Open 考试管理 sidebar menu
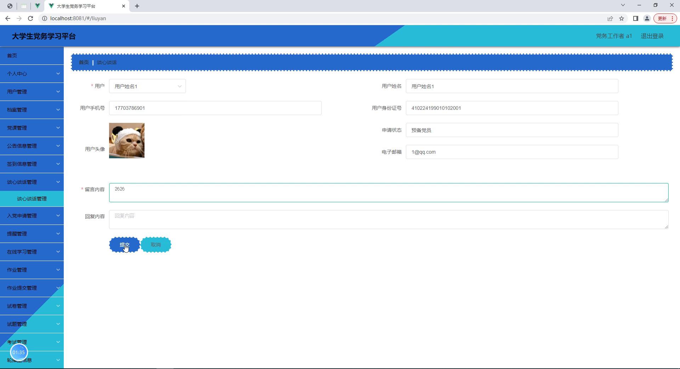 [x=32, y=342]
